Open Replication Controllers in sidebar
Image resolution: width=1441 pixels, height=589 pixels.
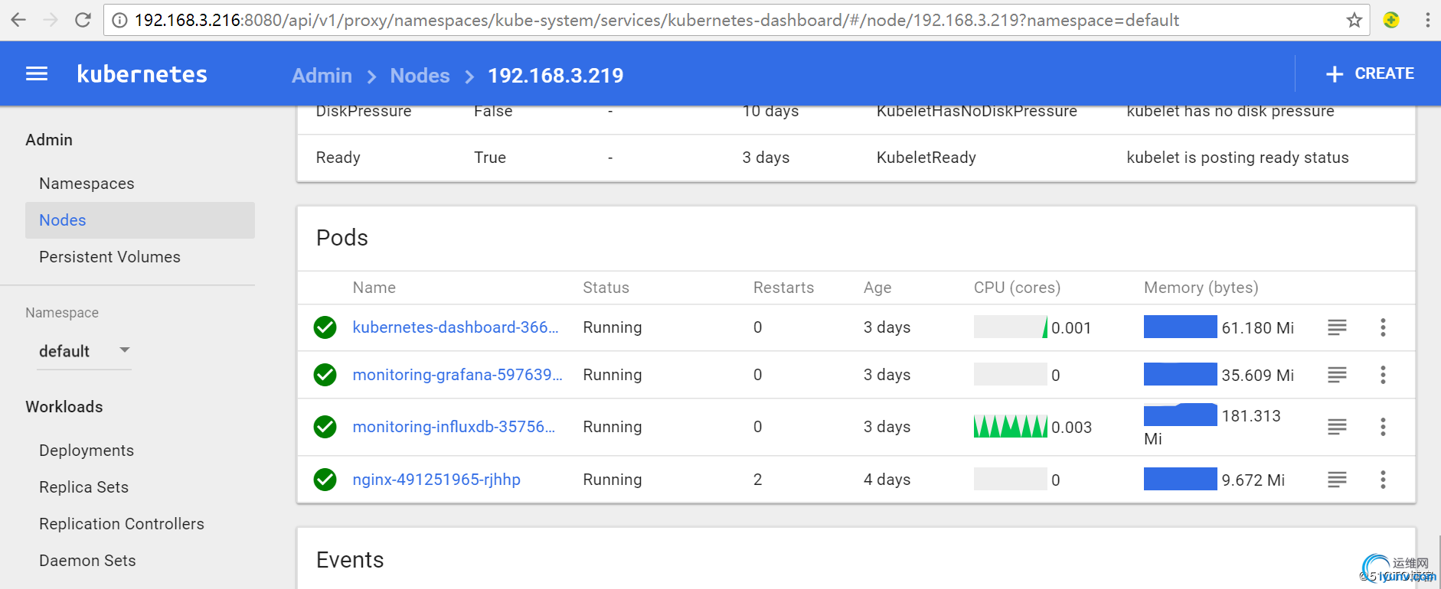tap(122, 524)
